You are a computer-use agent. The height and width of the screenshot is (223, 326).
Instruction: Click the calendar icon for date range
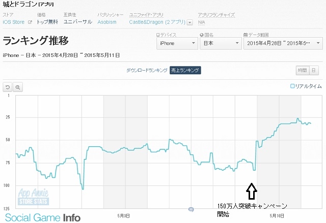click(x=247, y=35)
